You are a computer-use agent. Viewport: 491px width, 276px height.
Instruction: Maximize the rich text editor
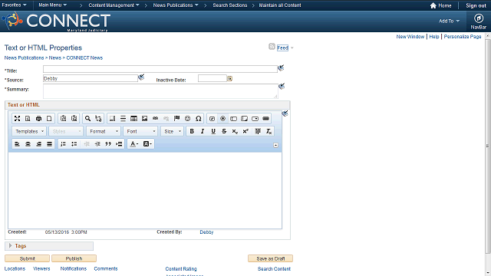tap(17, 119)
